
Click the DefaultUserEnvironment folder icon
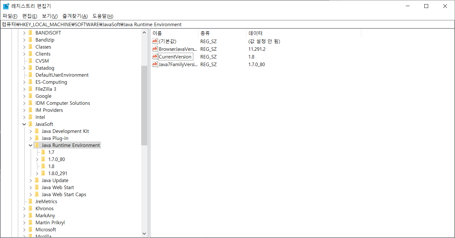click(x=31, y=75)
